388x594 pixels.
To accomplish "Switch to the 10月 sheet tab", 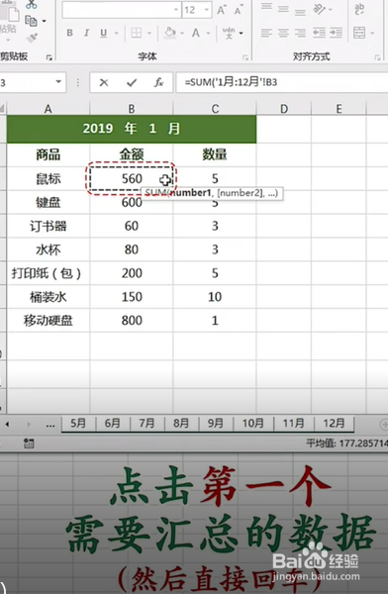I will [252, 423].
